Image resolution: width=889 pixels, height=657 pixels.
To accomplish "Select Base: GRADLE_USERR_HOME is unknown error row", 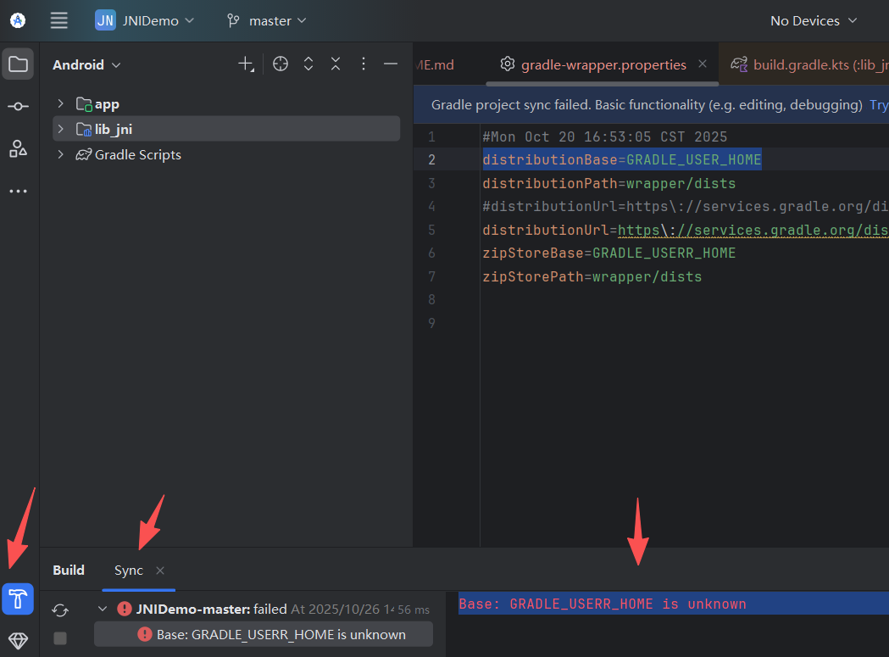I will pyautogui.click(x=264, y=634).
